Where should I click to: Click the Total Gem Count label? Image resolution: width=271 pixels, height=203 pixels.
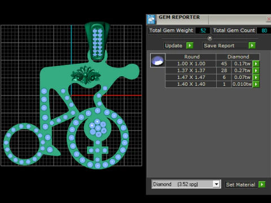coord(234,30)
